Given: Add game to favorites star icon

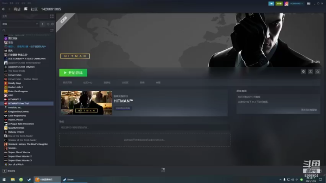Looking at the screenshot, I should pyautogui.click(x=317, y=72).
